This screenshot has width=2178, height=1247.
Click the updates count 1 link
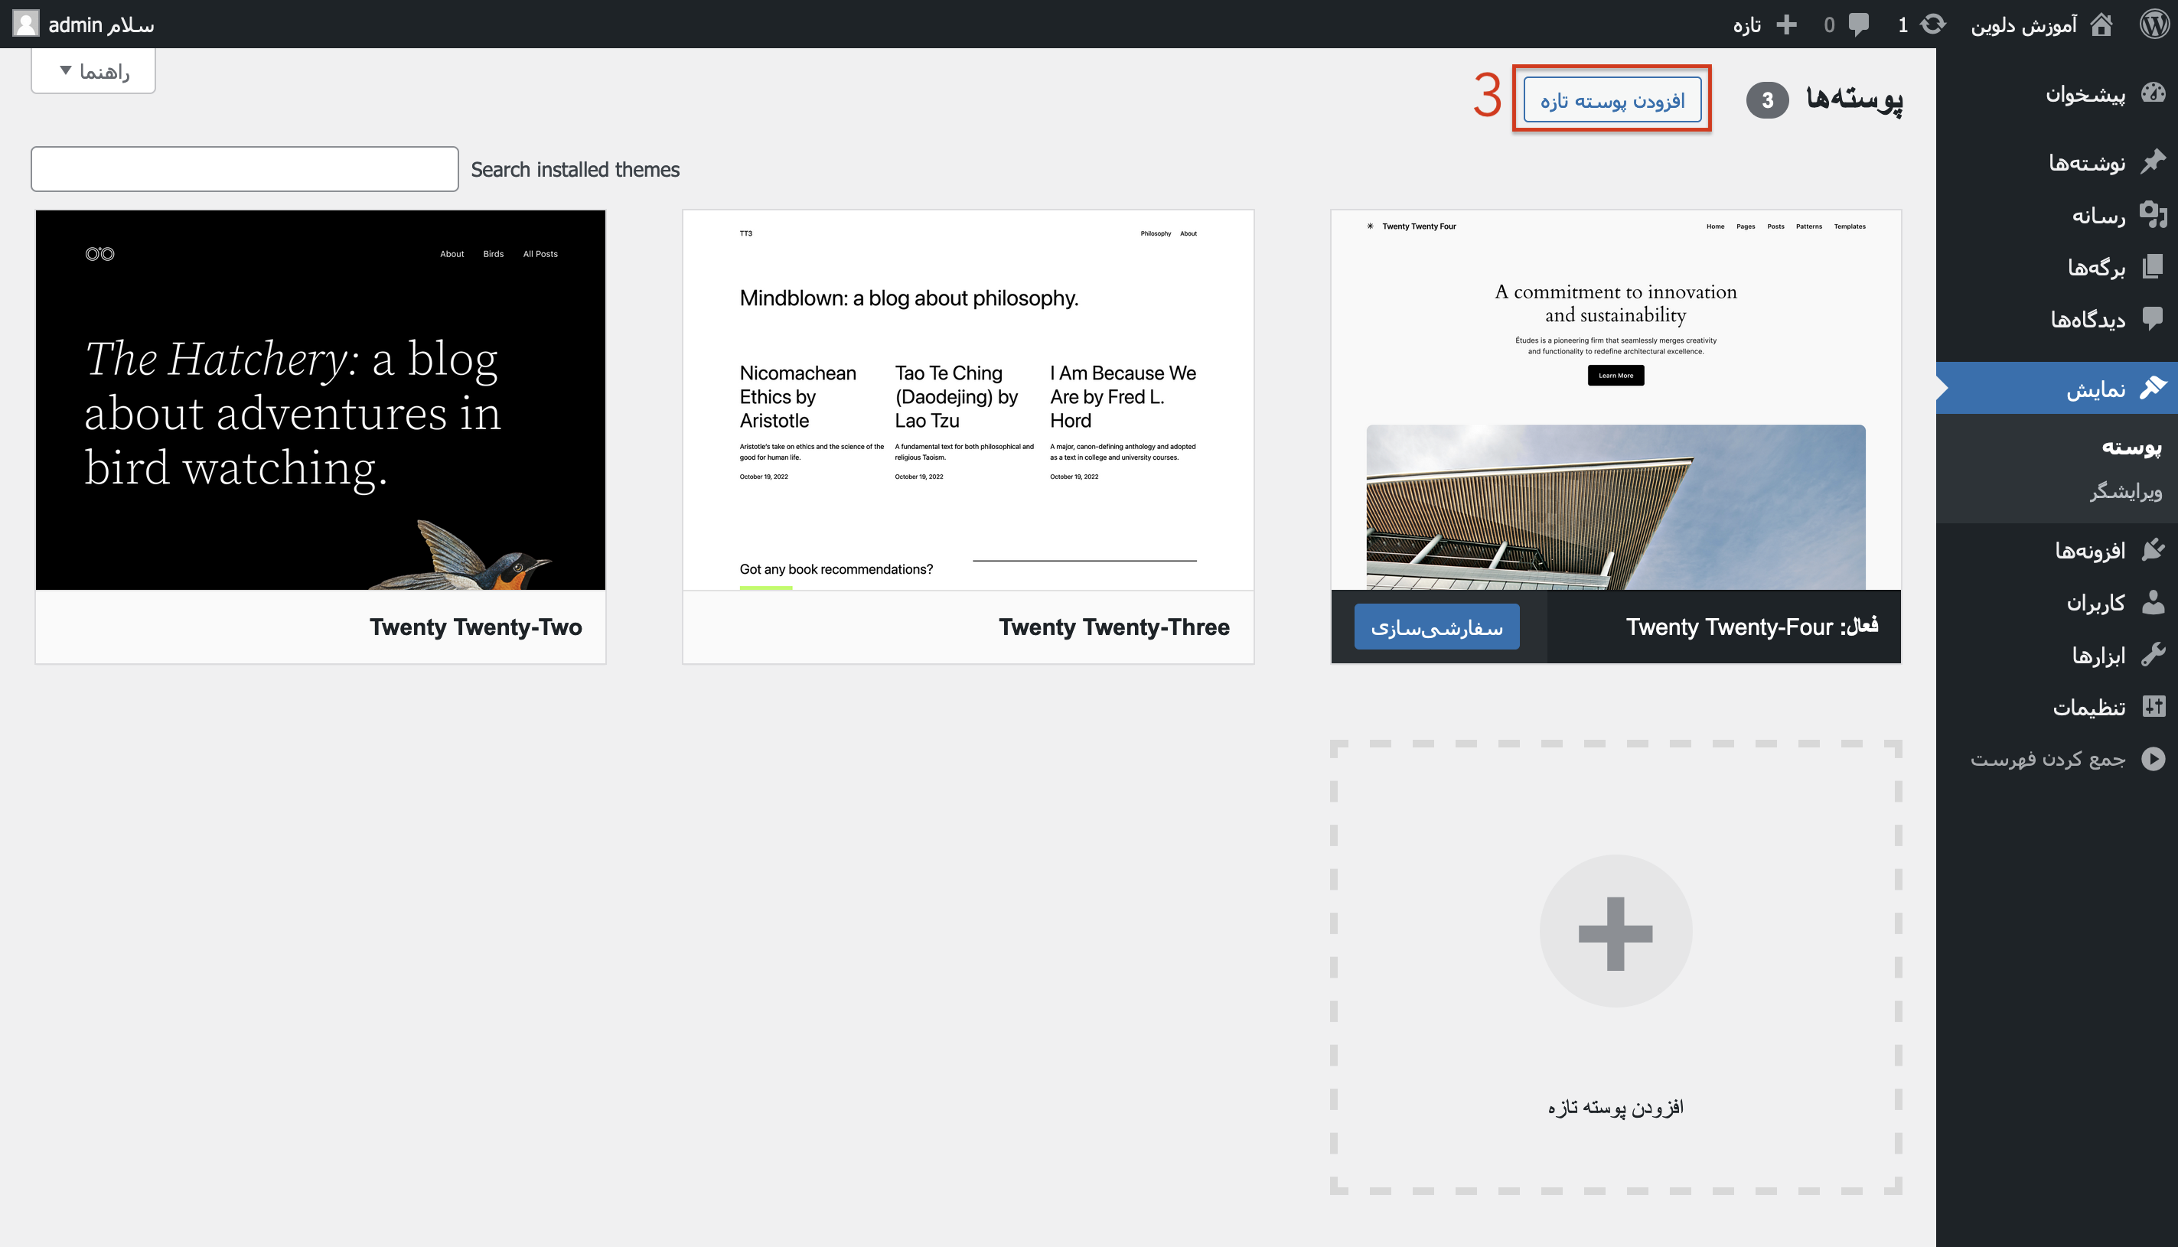click(1902, 24)
